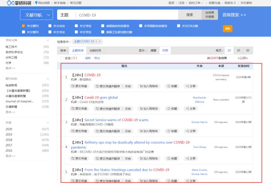Add Refinery ops result to cart
The height and width of the screenshot is (184, 271).
(x=149, y=158)
